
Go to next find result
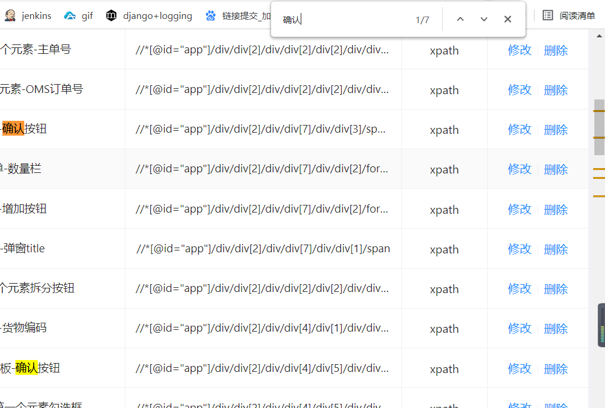click(x=484, y=20)
